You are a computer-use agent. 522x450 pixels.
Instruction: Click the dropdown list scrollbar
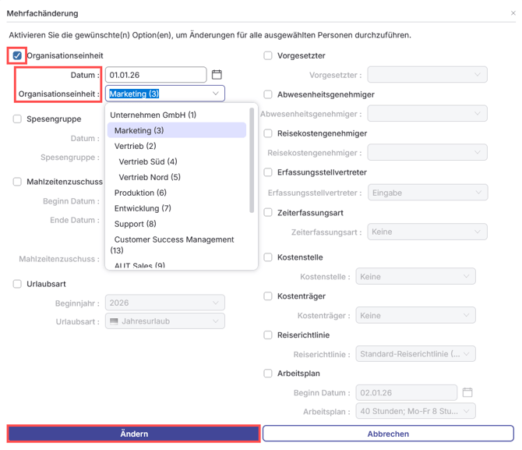[x=252, y=160]
